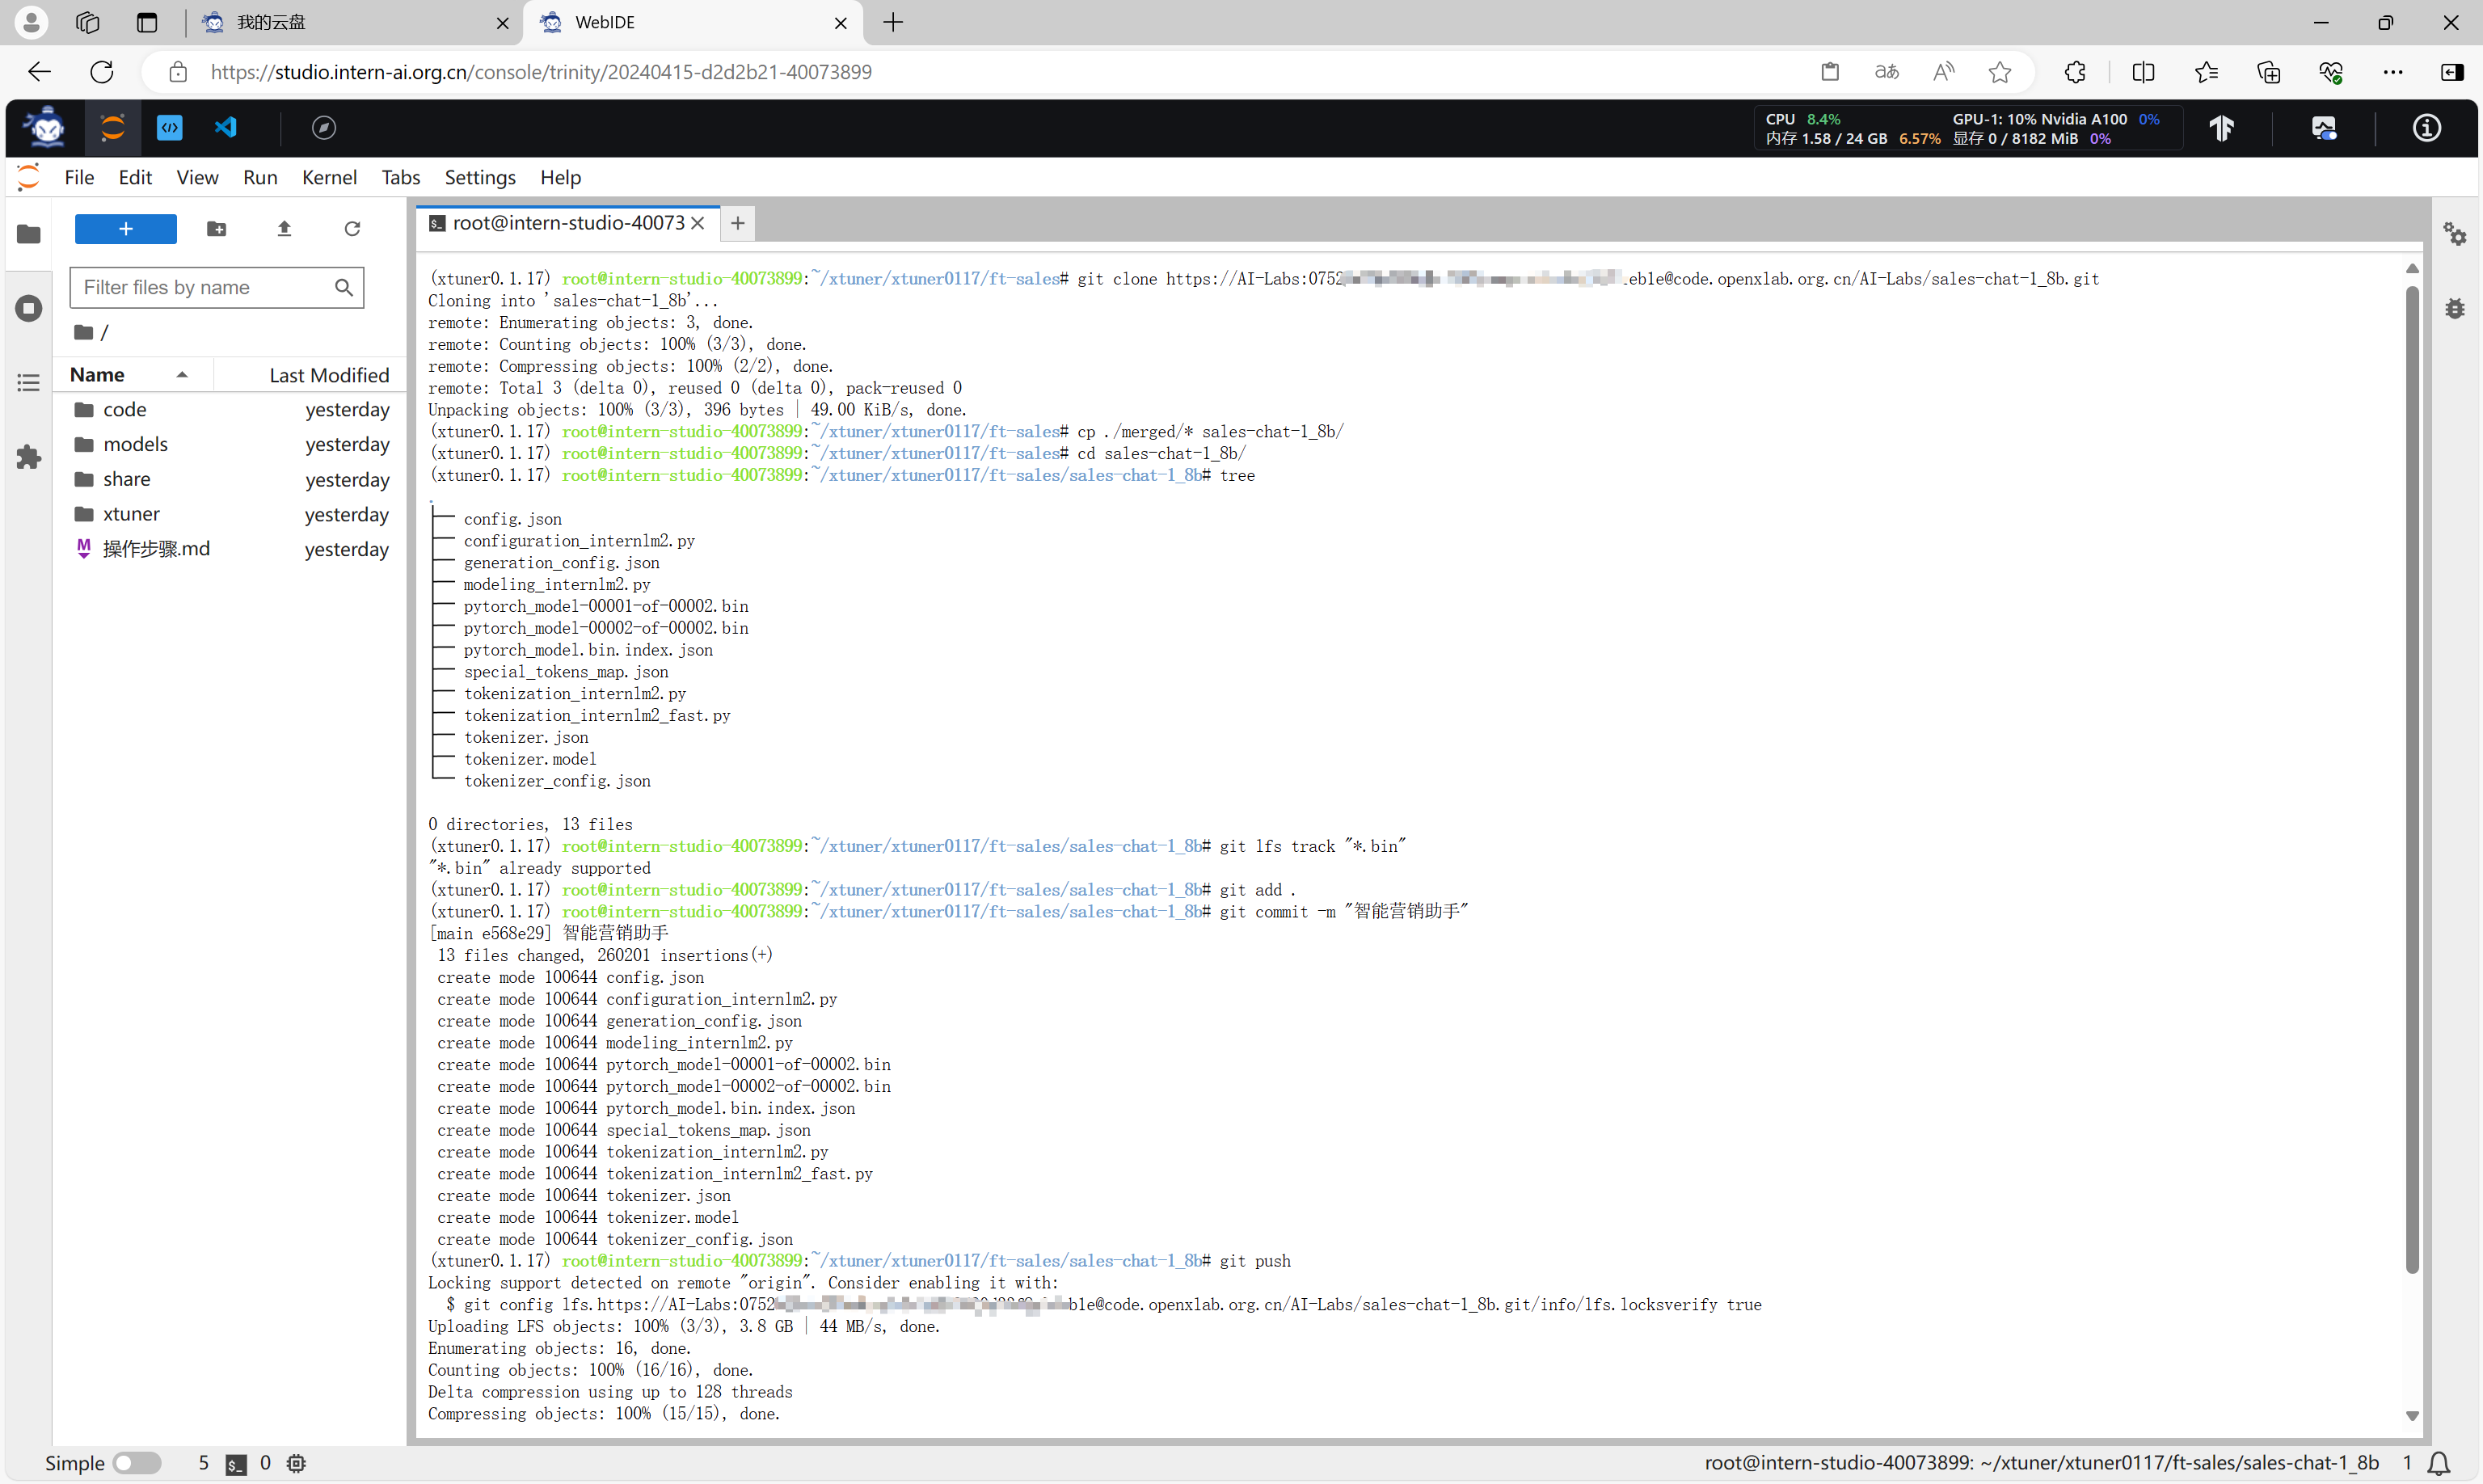Open browser translate icon
Image resolution: width=2483 pixels, height=1484 pixels.
pos(1887,72)
